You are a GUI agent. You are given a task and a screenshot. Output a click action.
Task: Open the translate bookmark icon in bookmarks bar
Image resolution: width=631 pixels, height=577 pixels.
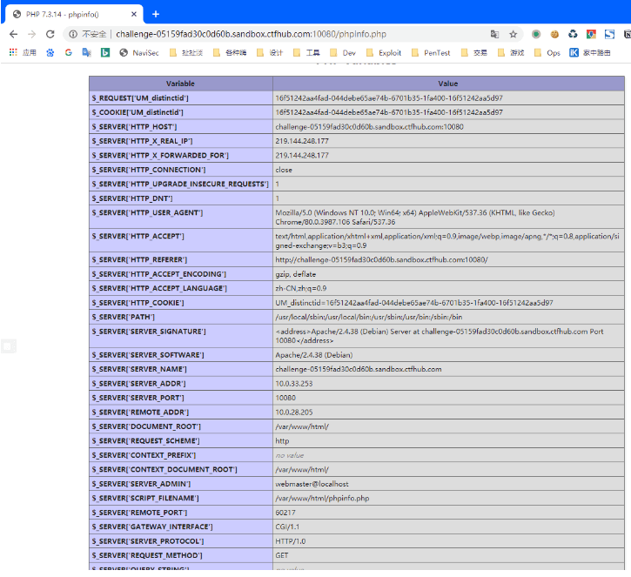[86, 52]
